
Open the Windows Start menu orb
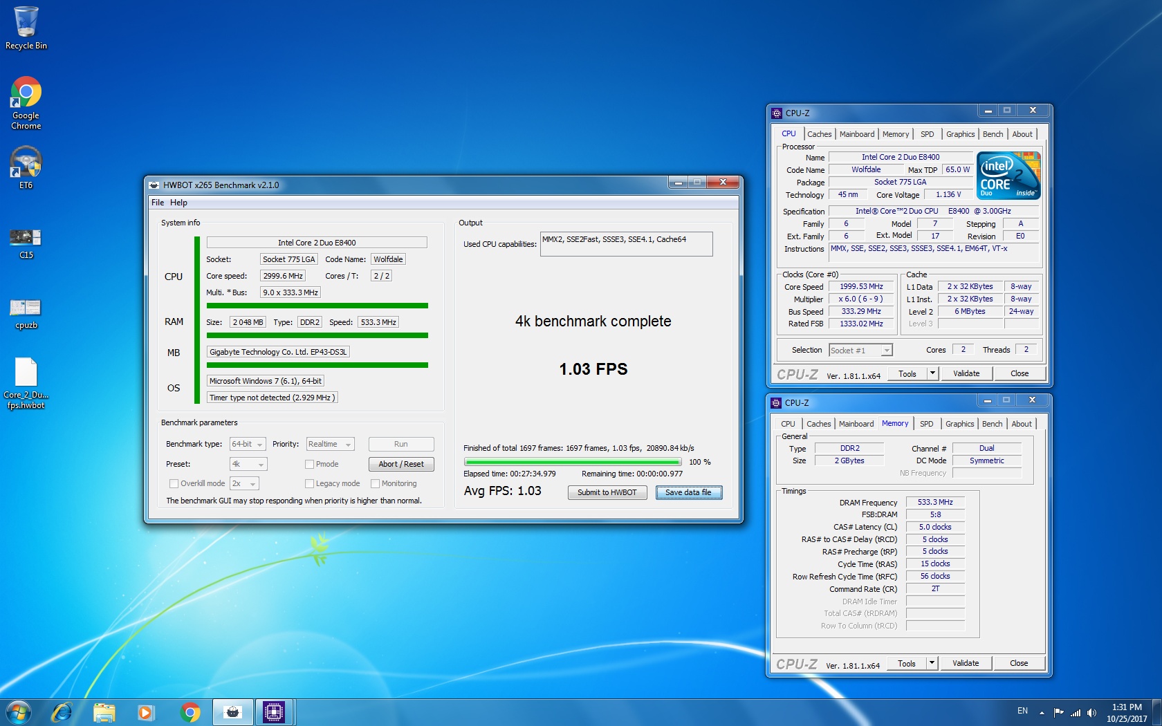click(x=19, y=712)
